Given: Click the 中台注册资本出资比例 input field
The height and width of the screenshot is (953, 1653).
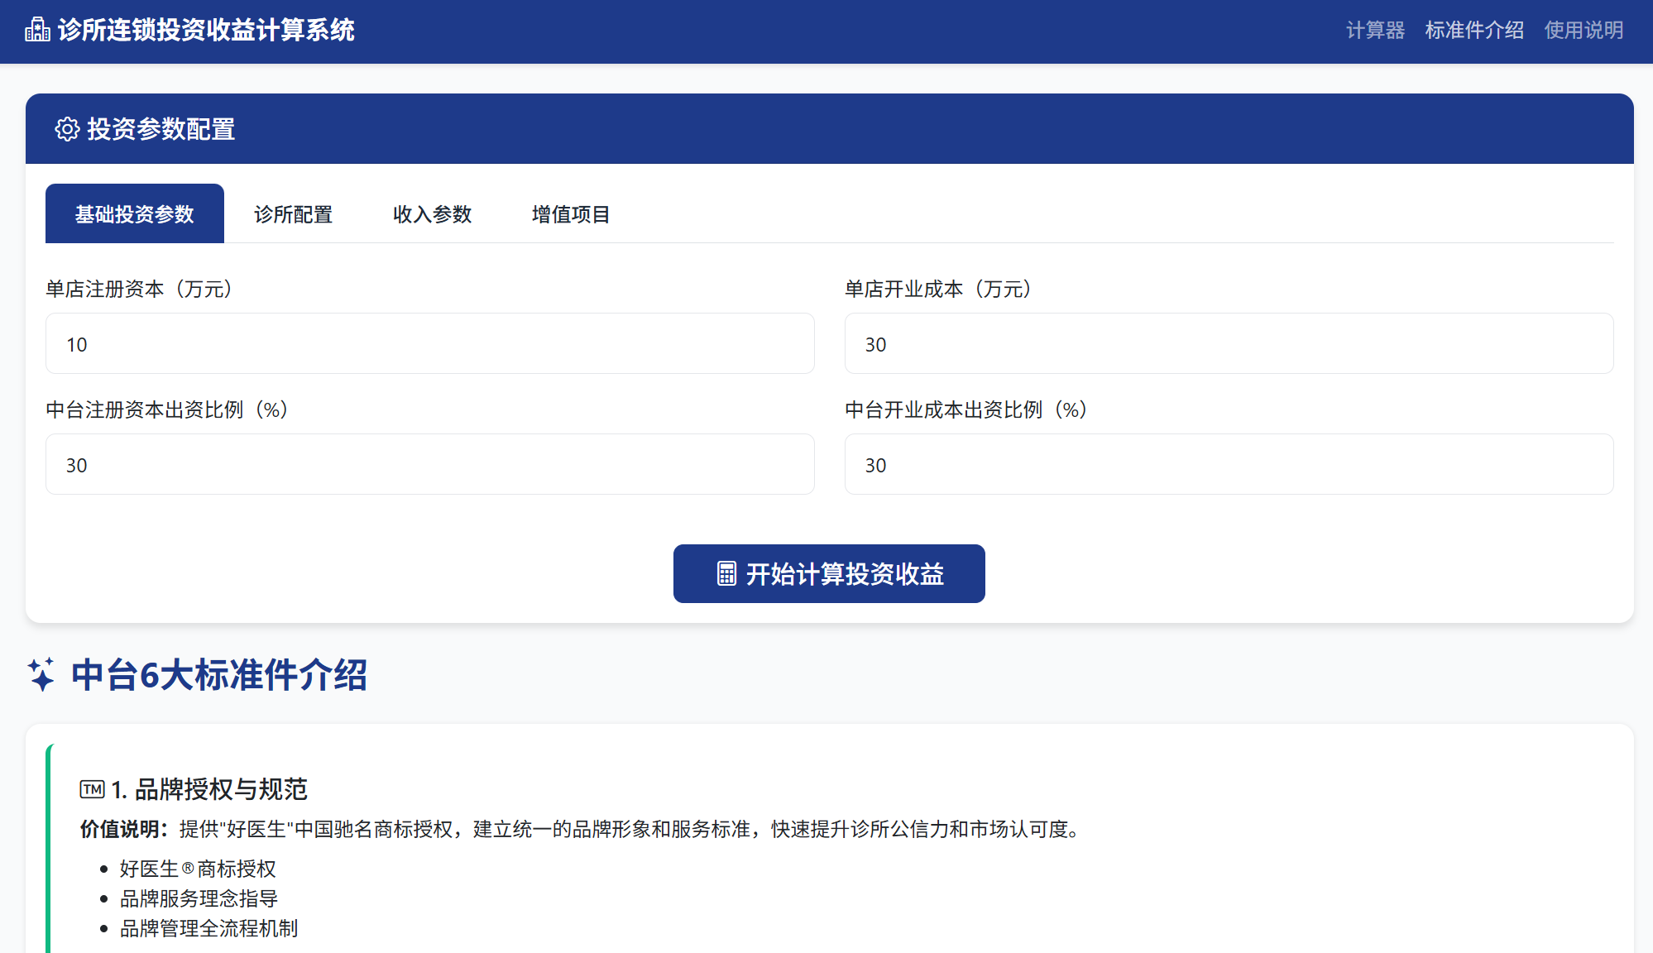Looking at the screenshot, I should [x=429, y=464].
